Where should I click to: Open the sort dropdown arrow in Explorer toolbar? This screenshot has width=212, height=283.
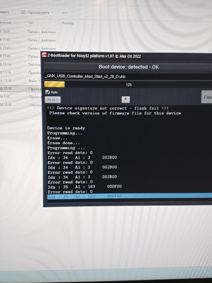(x=12, y=12)
